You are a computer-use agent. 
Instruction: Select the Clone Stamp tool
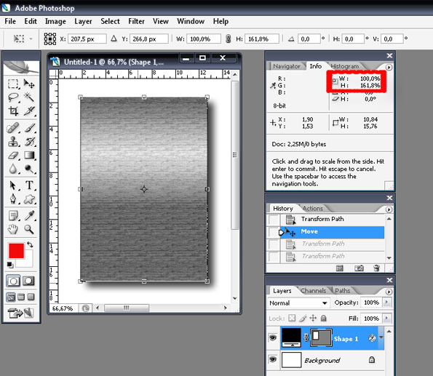coord(13,141)
